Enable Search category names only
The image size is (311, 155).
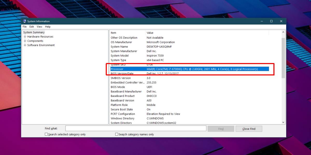pos(117,134)
